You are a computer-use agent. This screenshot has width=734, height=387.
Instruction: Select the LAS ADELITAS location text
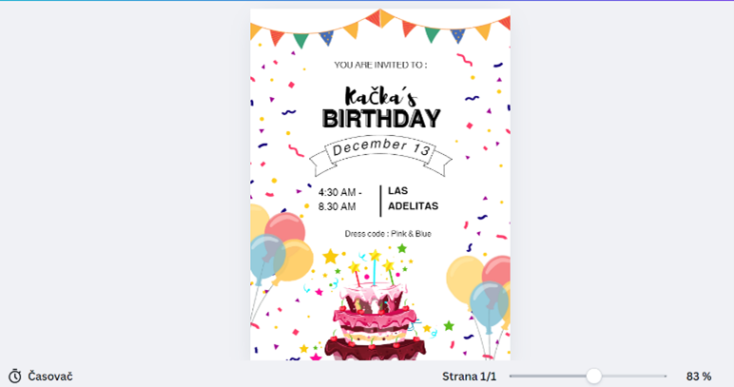pos(413,199)
